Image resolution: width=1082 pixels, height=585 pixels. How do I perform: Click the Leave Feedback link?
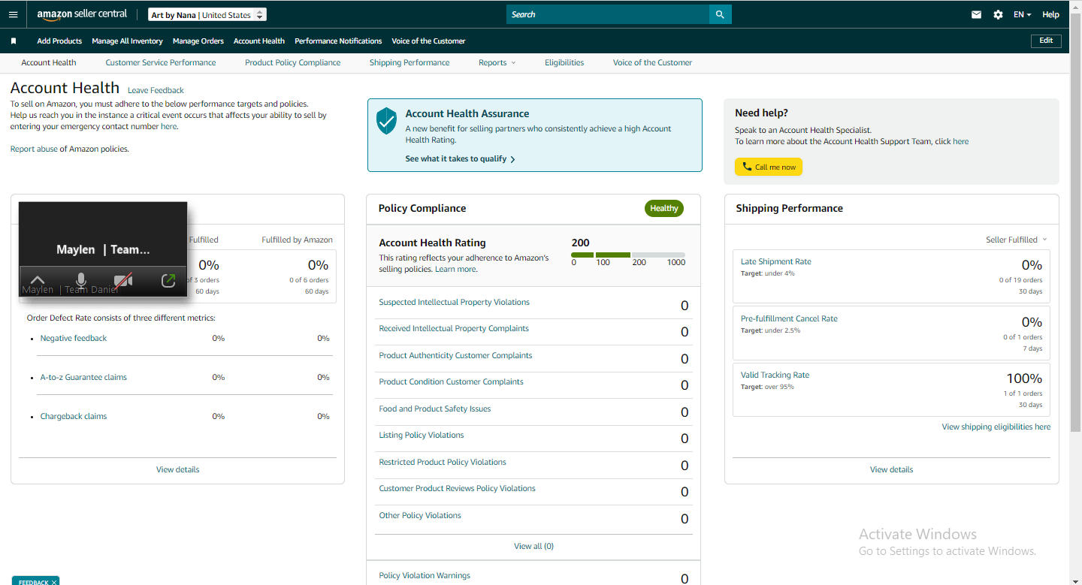[x=156, y=90]
